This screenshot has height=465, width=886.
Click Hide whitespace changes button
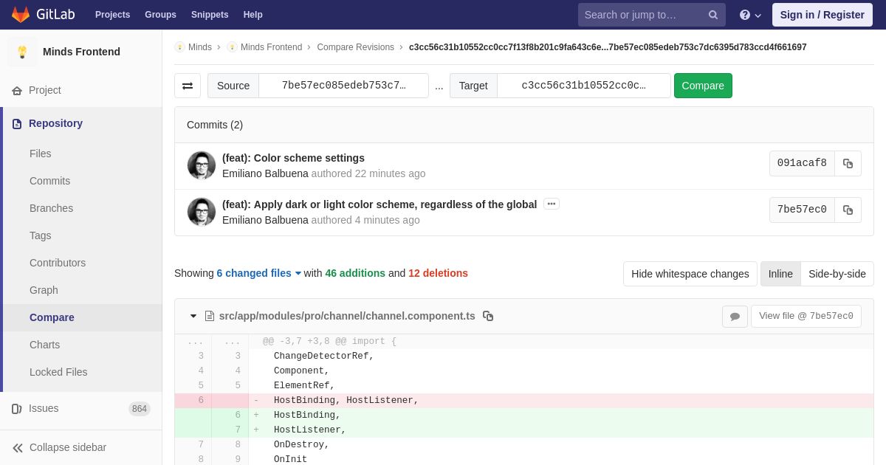690,274
